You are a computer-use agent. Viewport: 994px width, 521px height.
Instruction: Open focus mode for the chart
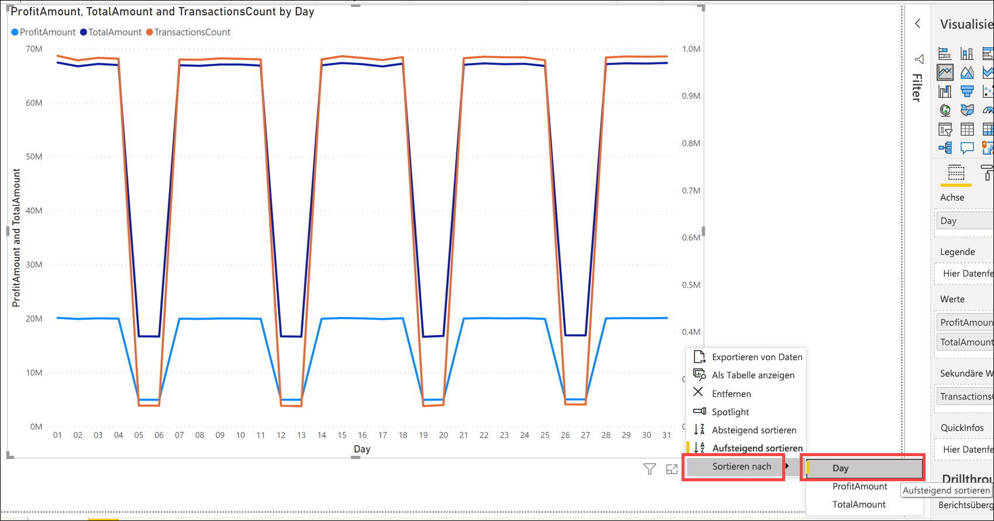coord(672,469)
